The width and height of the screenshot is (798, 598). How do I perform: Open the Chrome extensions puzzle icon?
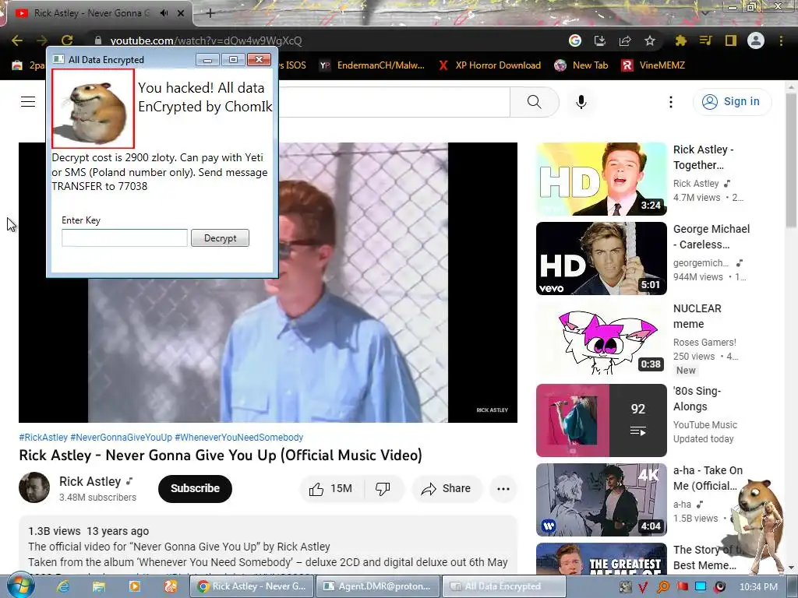click(680, 40)
